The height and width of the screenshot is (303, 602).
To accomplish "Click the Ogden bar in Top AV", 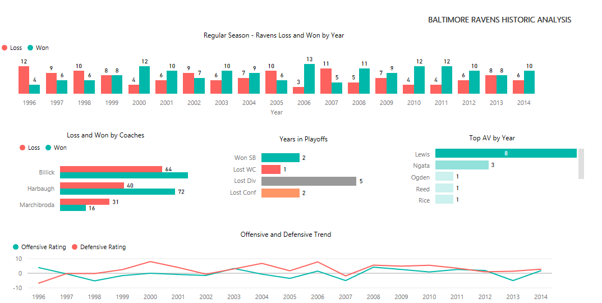I will (x=444, y=177).
